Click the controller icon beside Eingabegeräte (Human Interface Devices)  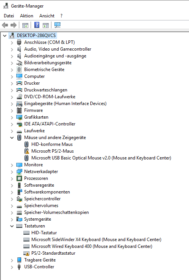click(19, 104)
